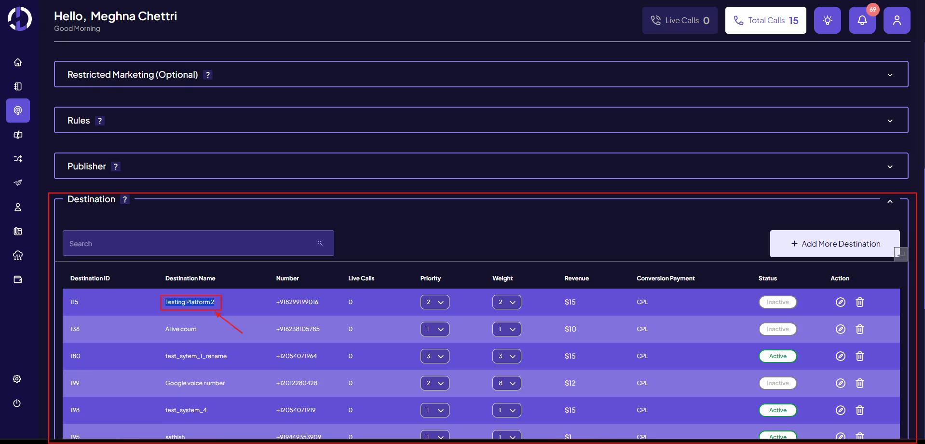This screenshot has height=444, width=925.
Task: Toggle Inactive status for Testing Platform 2
Action: (x=777, y=302)
